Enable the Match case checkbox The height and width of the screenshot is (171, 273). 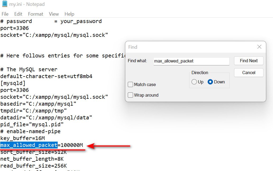tap(130, 84)
